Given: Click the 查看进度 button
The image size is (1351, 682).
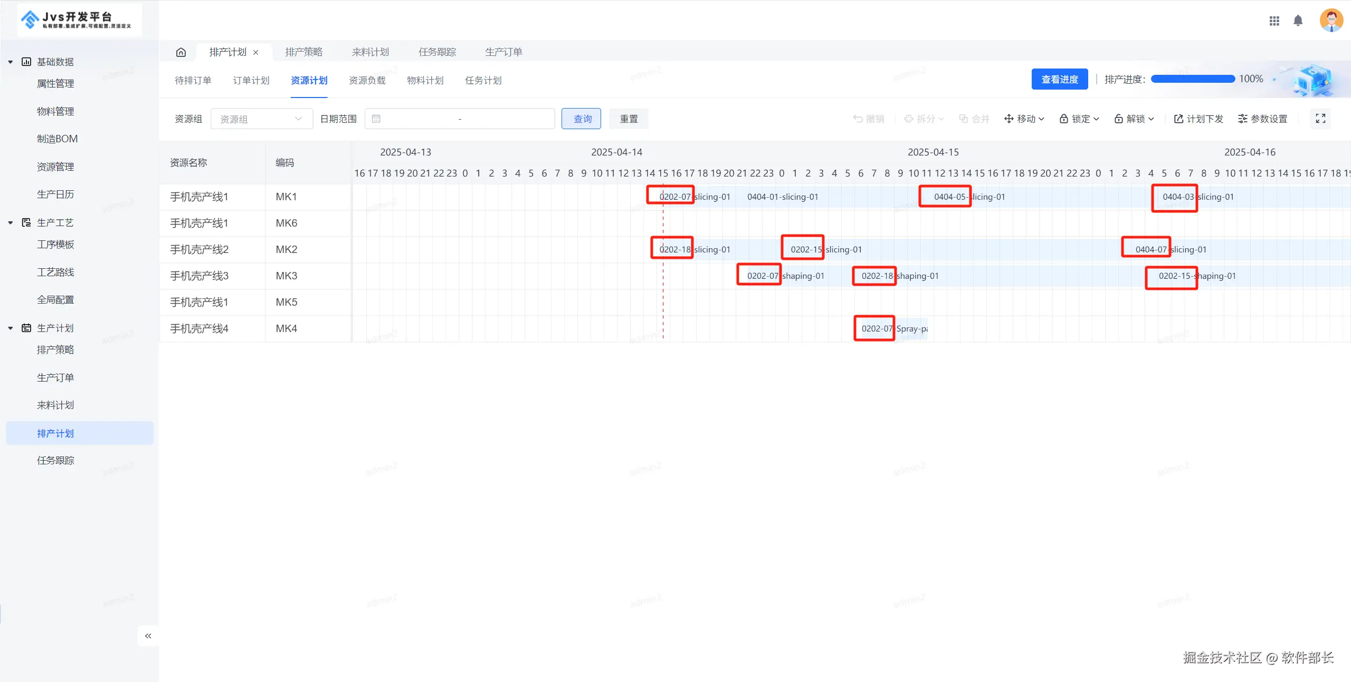Looking at the screenshot, I should pos(1059,79).
